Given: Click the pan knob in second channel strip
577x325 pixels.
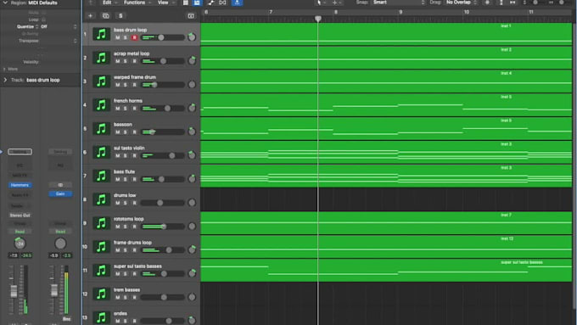Looking at the screenshot, I should pyautogui.click(x=60, y=244).
